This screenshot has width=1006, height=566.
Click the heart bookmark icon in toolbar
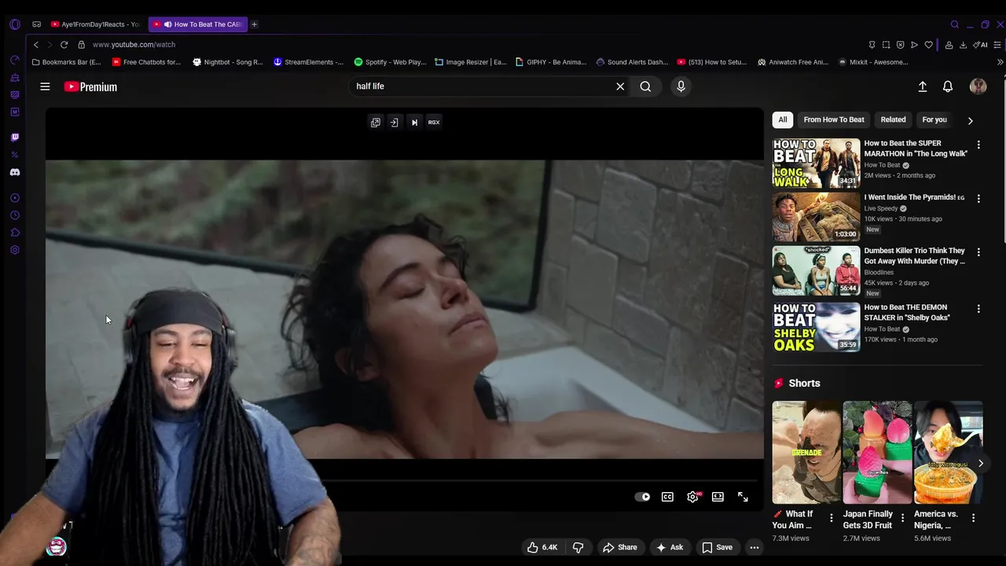(928, 45)
